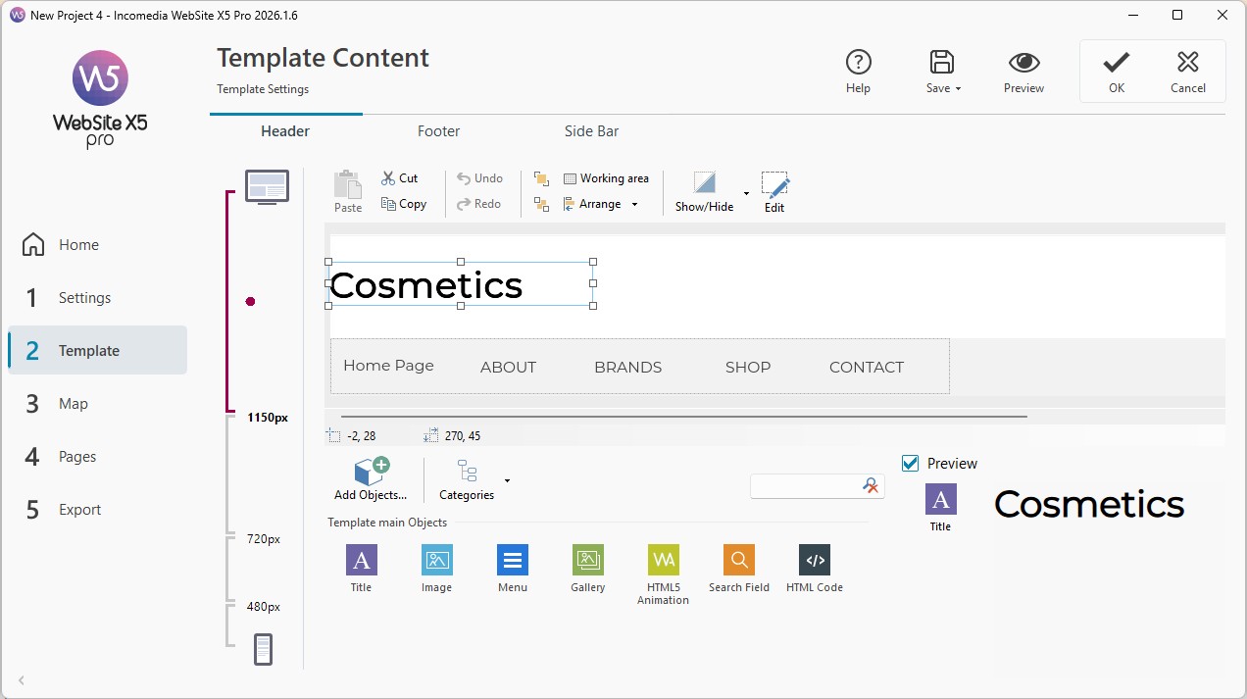
Task: Select smartphone viewport icon at bottom
Action: 263,650
